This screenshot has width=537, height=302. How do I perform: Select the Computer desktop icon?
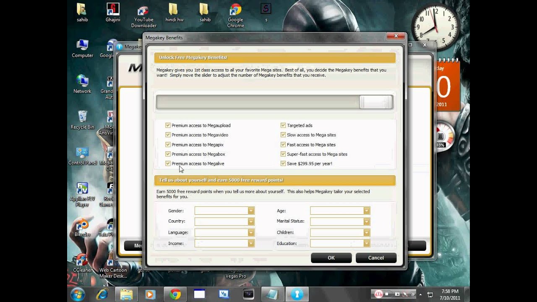(82, 48)
